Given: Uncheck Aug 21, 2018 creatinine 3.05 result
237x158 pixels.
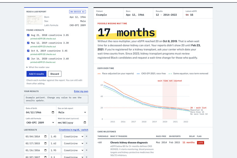Looking at the screenshot, I should click(28, 35).
